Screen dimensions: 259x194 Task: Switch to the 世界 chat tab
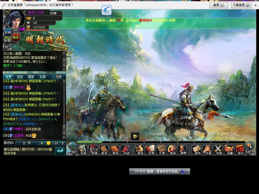8,77
